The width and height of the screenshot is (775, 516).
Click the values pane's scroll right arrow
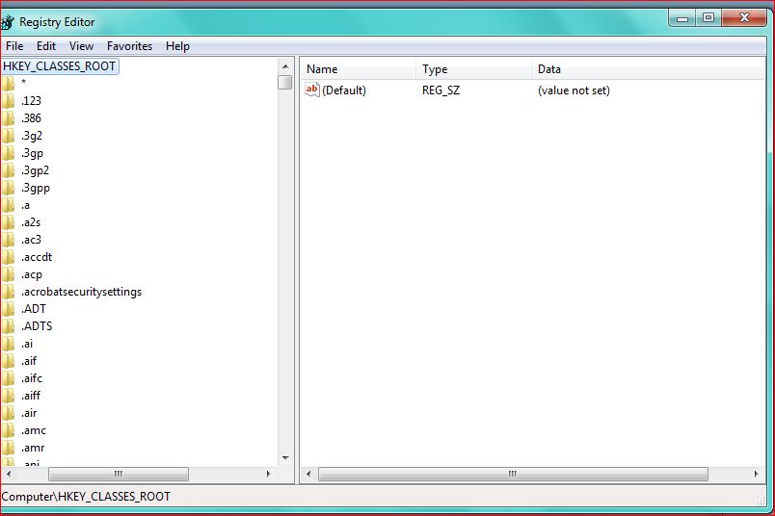(757, 474)
